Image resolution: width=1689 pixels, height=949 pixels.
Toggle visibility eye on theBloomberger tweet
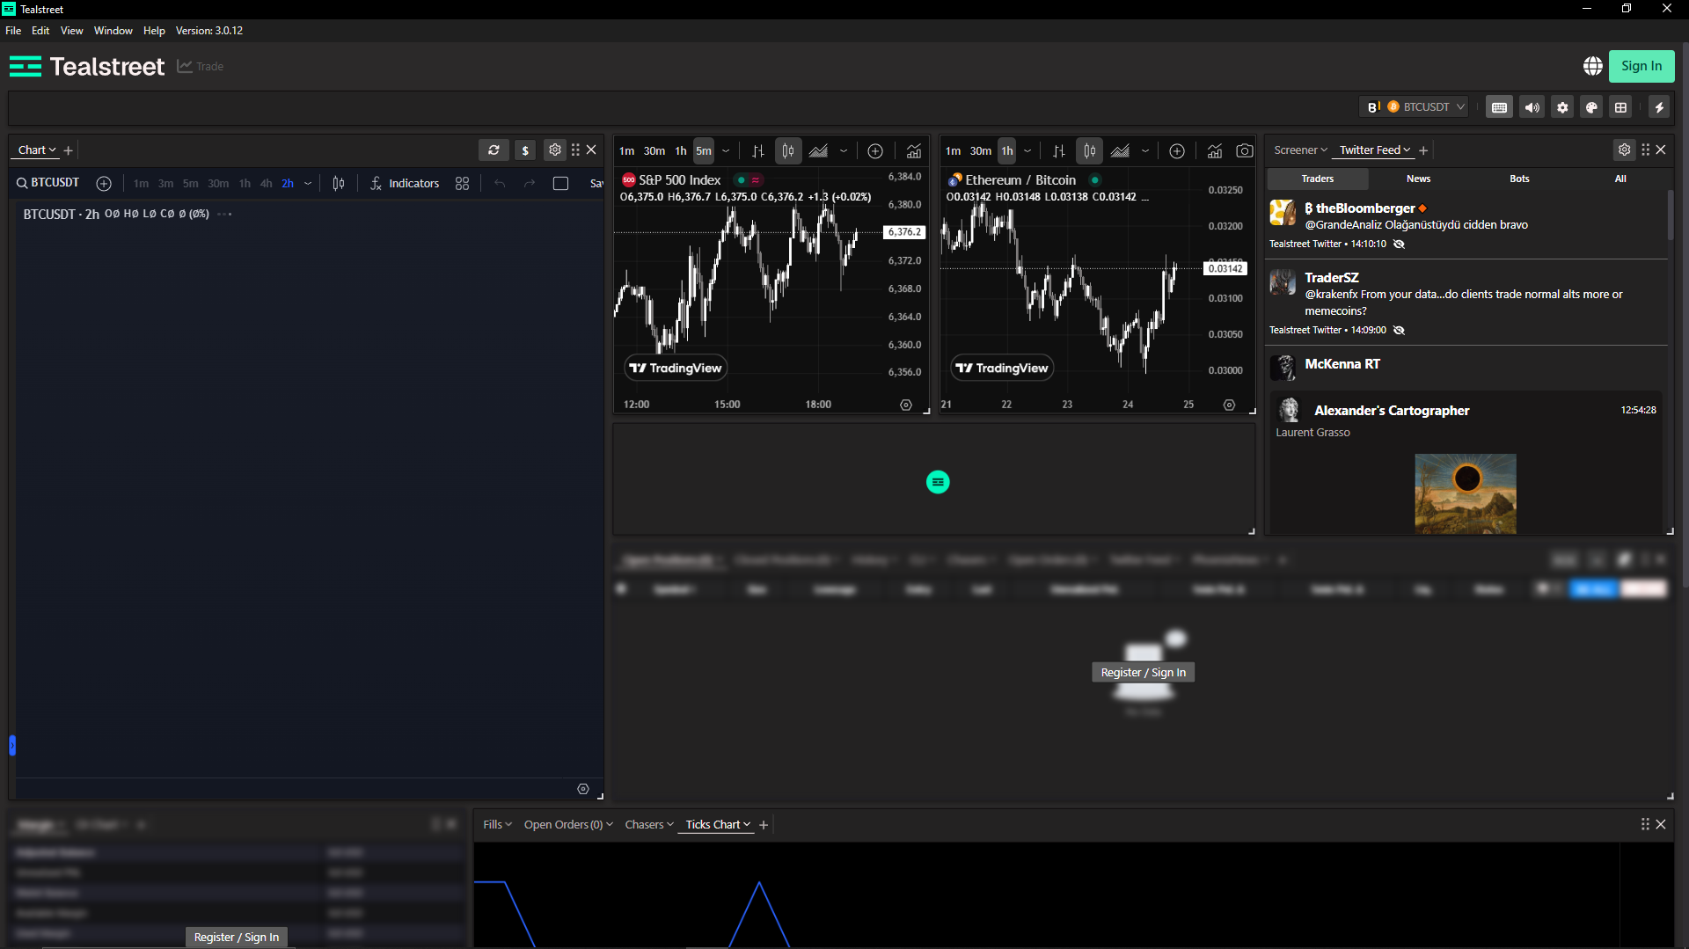tap(1399, 245)
